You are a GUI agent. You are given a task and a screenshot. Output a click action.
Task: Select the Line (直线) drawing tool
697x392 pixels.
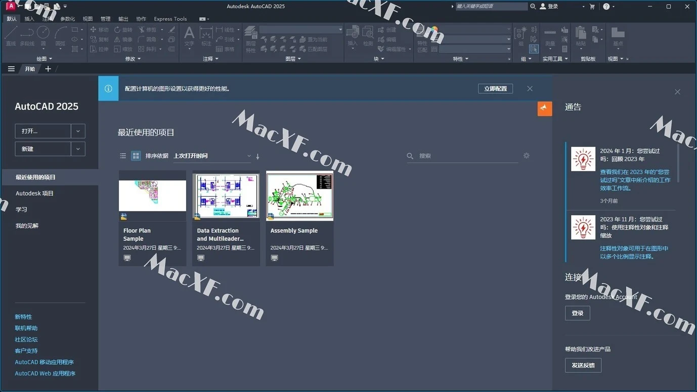point(11,35)
